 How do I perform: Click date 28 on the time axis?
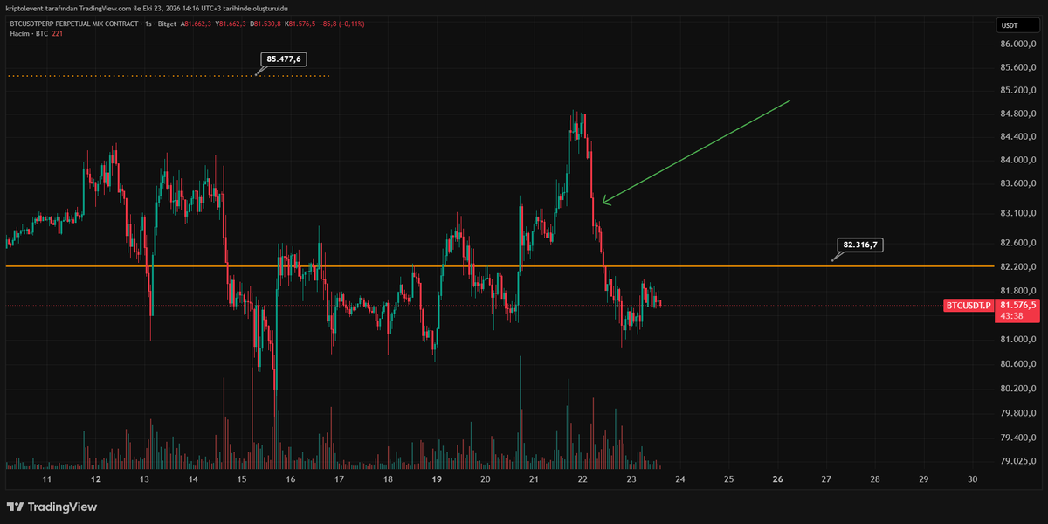point(875,479)
